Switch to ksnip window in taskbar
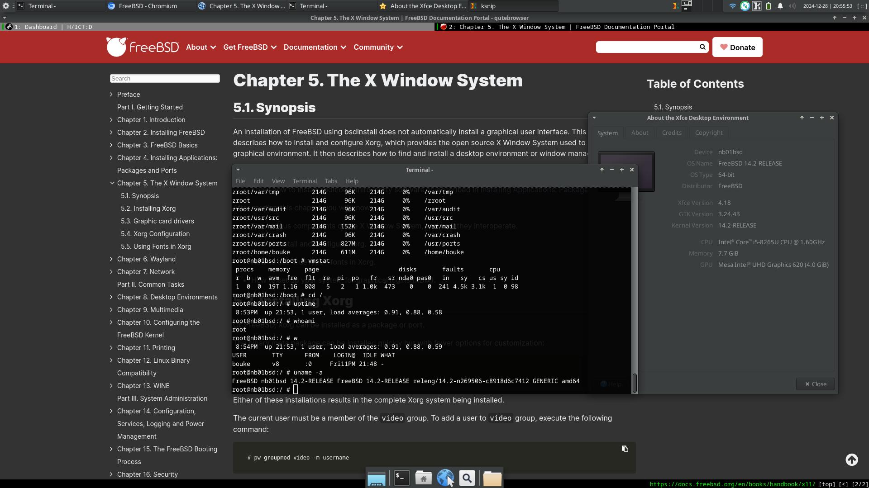The height and width of the screenshot is (488, 869). click(513, 6)
